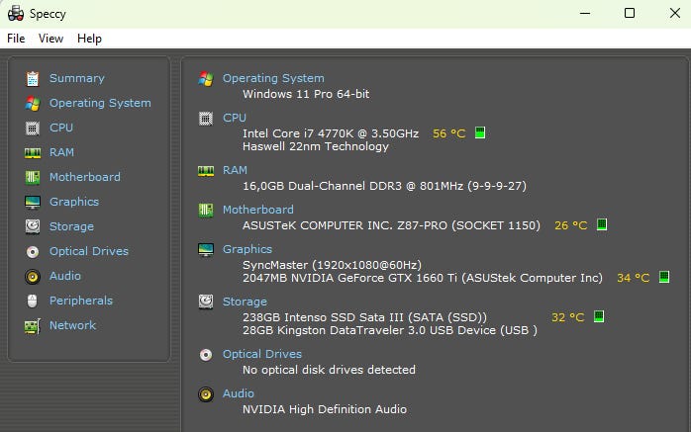This screenshot has height=432, width=691.
Task: Click the Operating System Windows flag sidebar icon
Action: [32, 104]
